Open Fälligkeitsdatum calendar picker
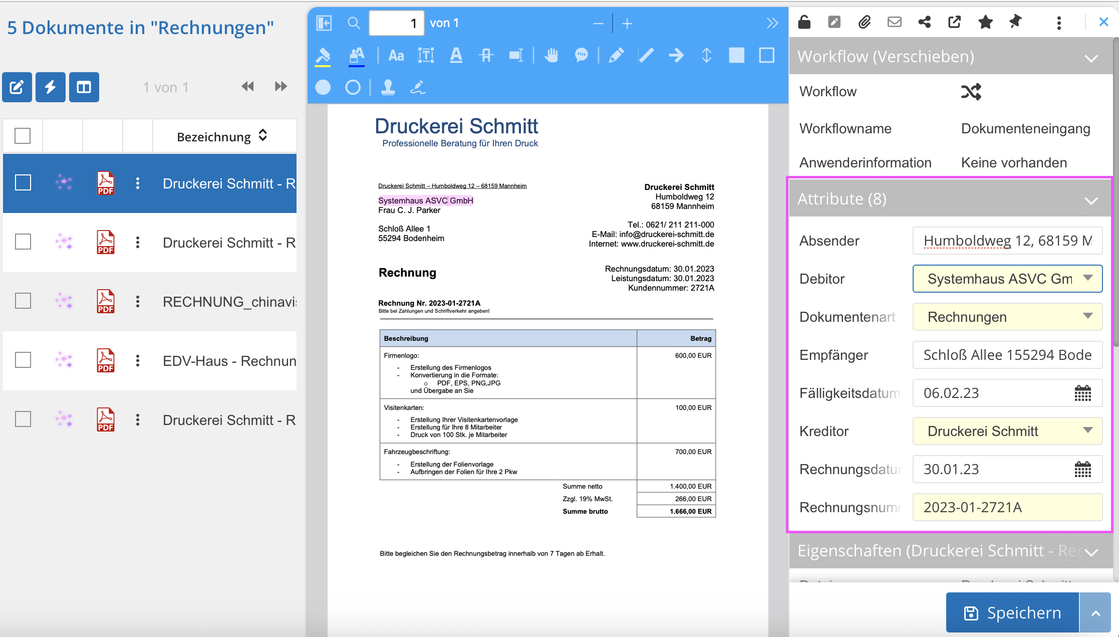Viewport: 1119px width, 637px height. 1082,393
